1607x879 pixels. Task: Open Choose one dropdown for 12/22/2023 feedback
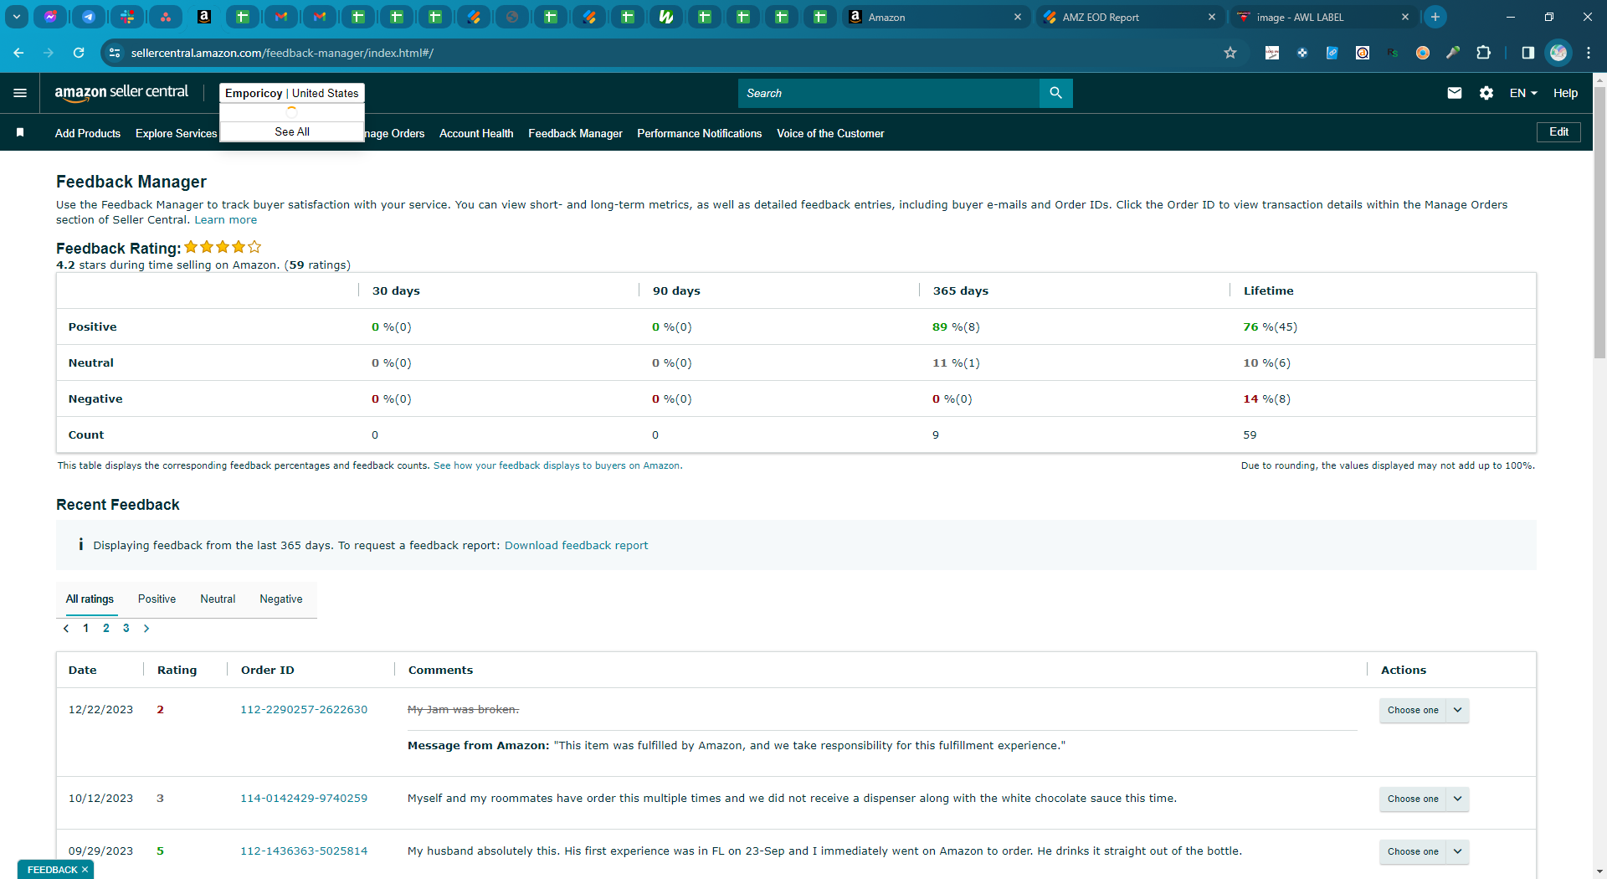[1424, 710]
